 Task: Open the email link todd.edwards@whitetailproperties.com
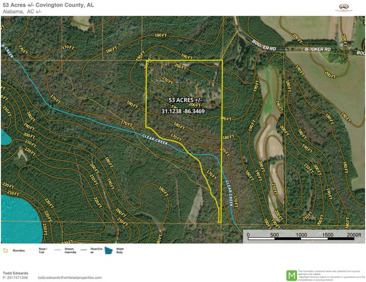tap(69, 277)
